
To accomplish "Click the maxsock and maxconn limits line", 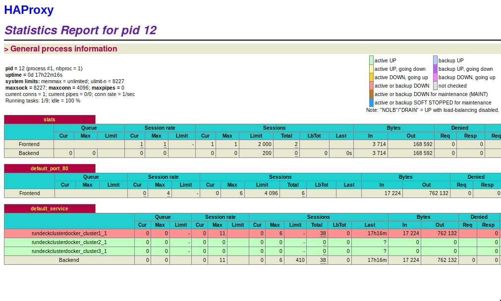I will 65,88.
